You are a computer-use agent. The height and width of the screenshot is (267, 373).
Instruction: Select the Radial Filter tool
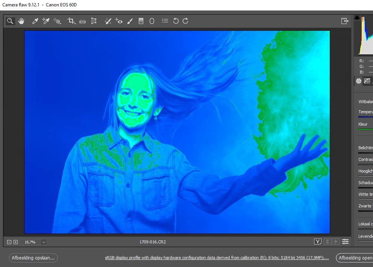click(152, 21)
